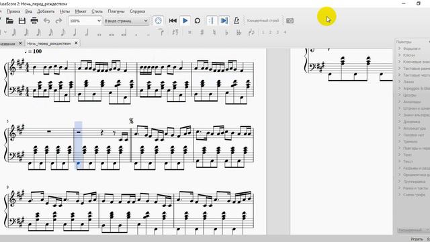Open the Вид menu

click(x=28, y=11)
